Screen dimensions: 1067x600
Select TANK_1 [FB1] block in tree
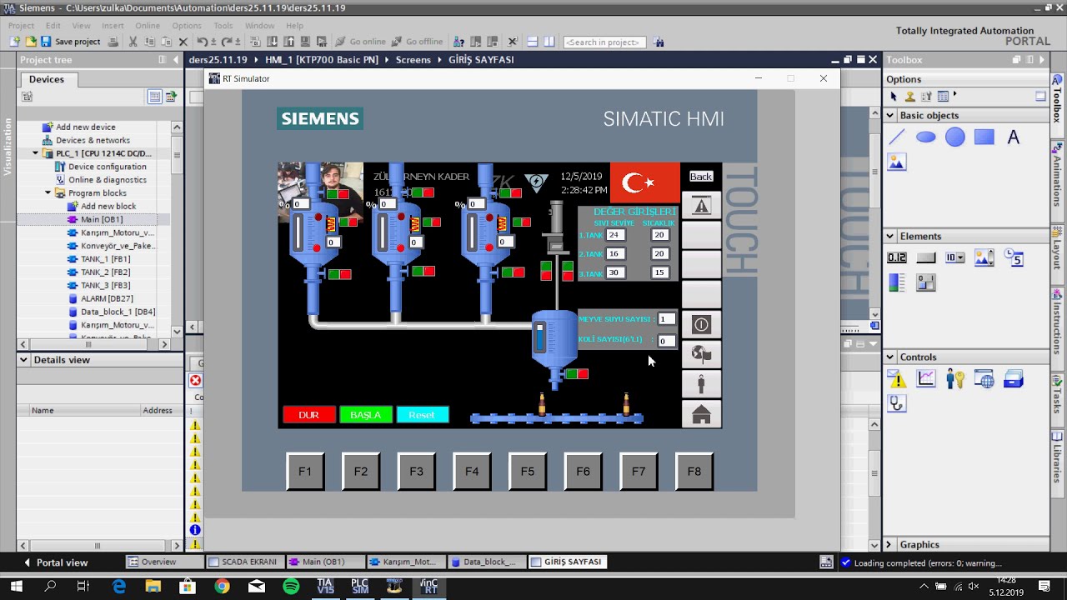click(x=105, y=259)
